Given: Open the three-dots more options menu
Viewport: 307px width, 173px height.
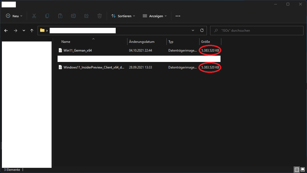Looking at the screenshot, I should 178,16.
